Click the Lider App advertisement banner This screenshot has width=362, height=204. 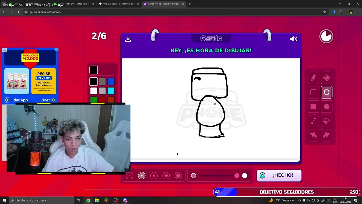point(30,75)
